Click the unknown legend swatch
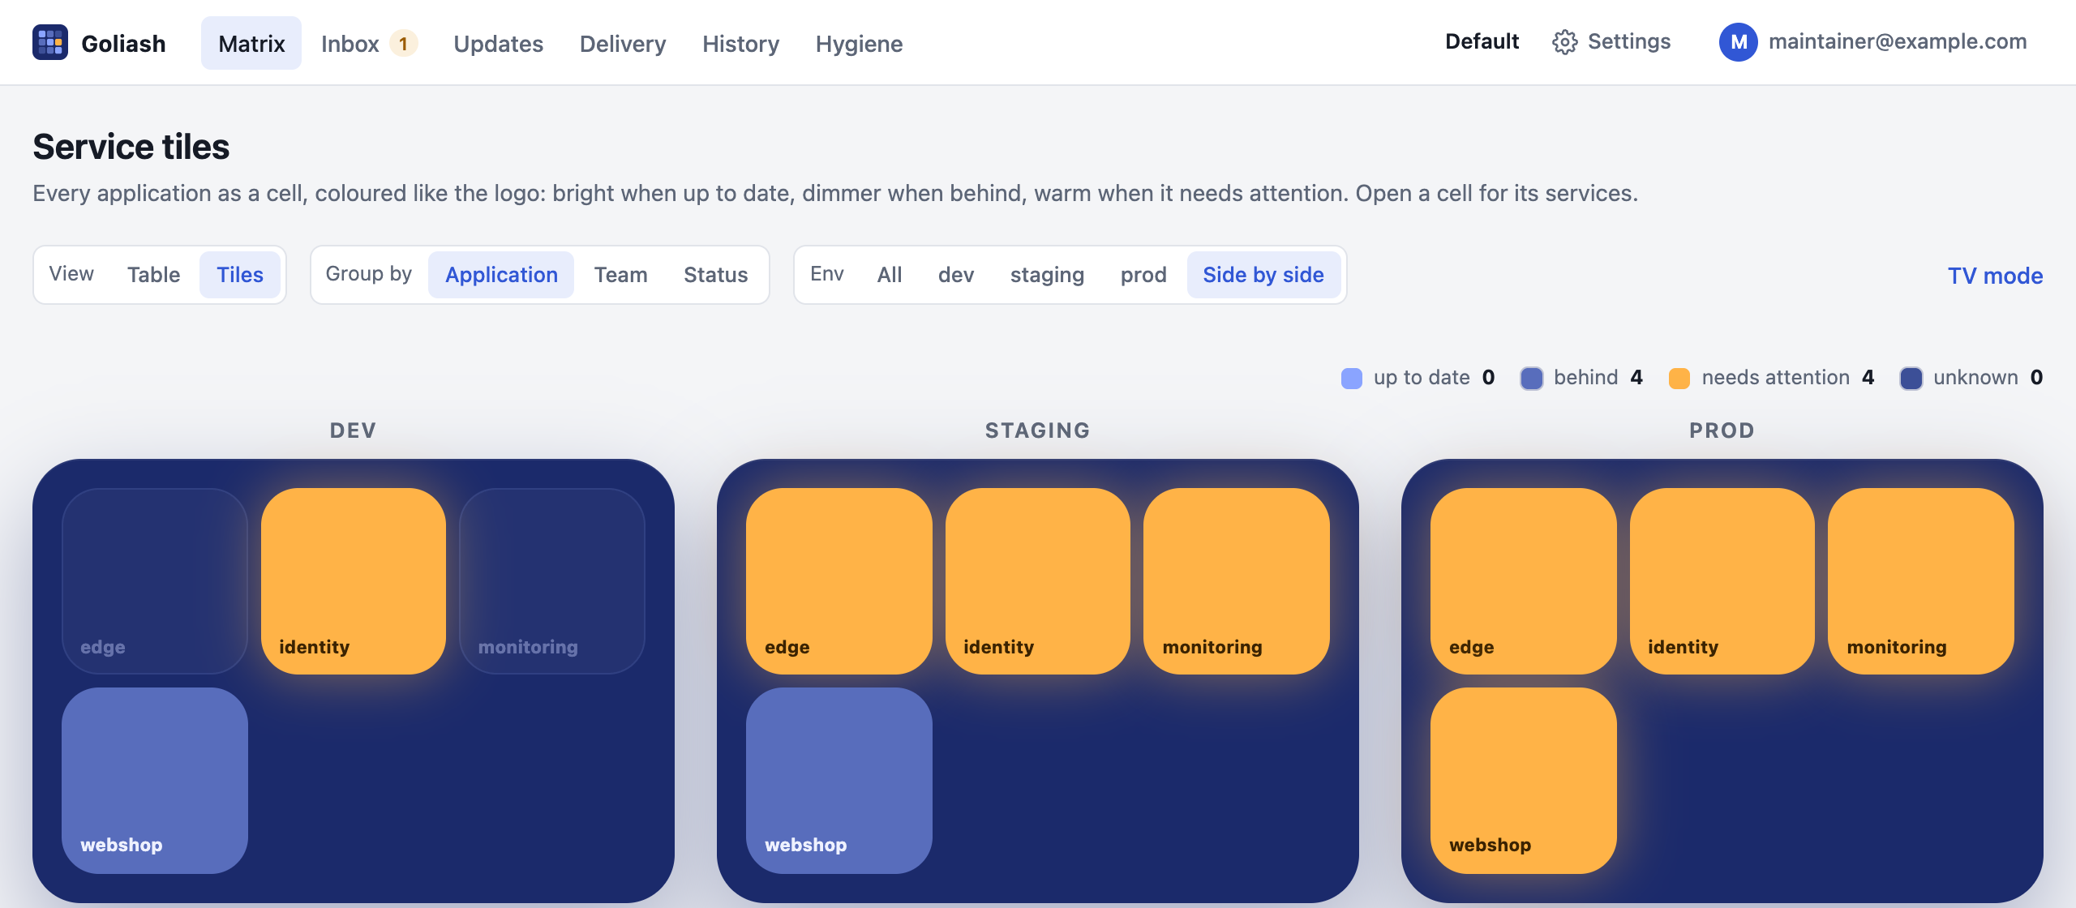Image resolution: width=2076 pixels, height=908 pixels. 1911,378
